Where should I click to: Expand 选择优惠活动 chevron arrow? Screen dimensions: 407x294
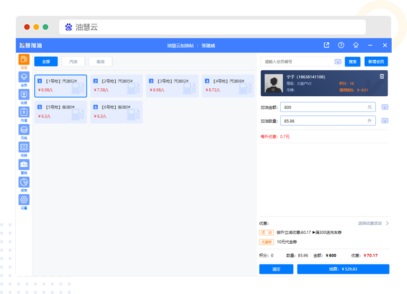[387, 223]
